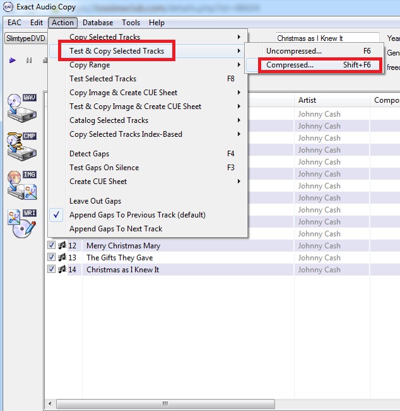
Task: Choose Test Selected Tracks F8
Action: pyautogui.click(x=148, y=79)
